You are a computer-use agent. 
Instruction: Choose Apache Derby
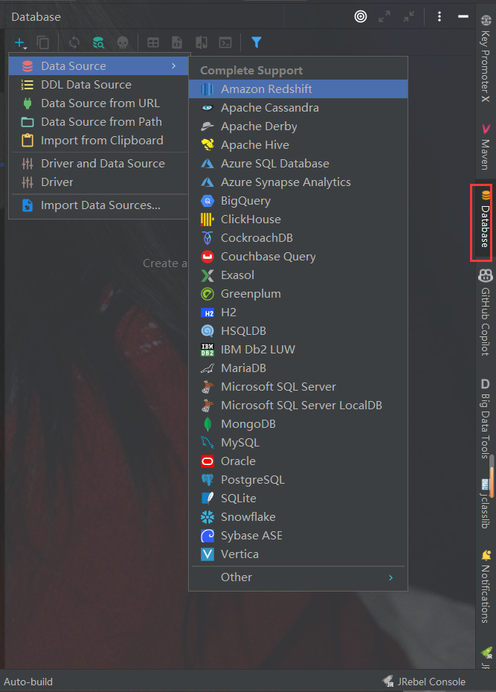[x=298, y=126]
